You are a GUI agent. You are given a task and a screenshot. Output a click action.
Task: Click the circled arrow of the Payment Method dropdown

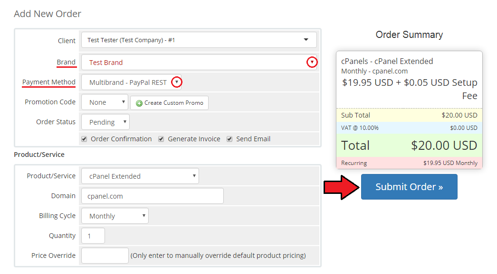click(177, 82)
